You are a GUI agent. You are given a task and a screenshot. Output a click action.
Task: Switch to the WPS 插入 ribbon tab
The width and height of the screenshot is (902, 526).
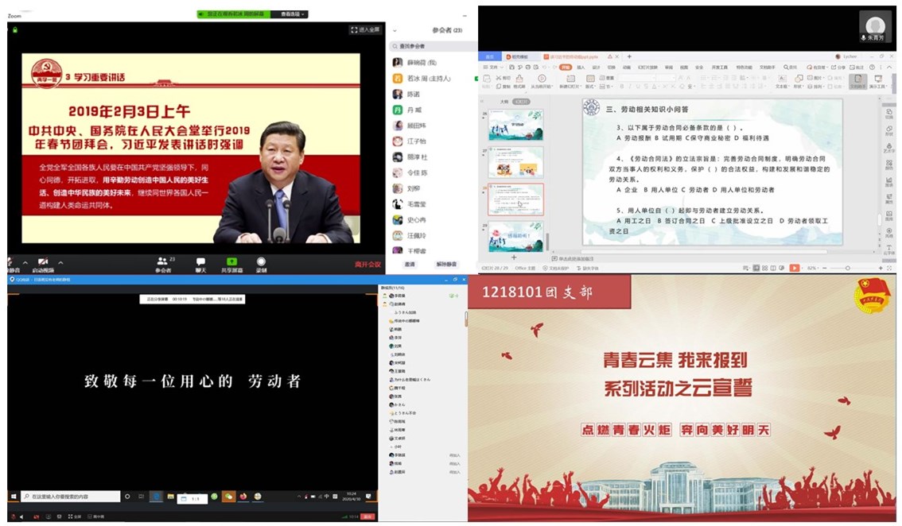581,68
